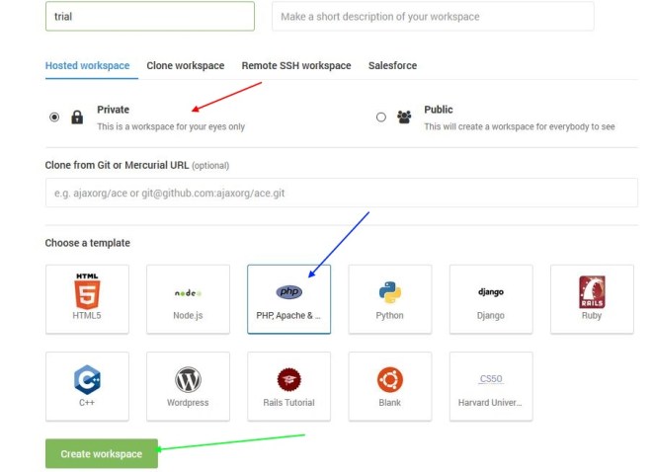Click the 'Ruby' caption text
652x472 pixels.
pyautogui.click(x=592, y=315)
